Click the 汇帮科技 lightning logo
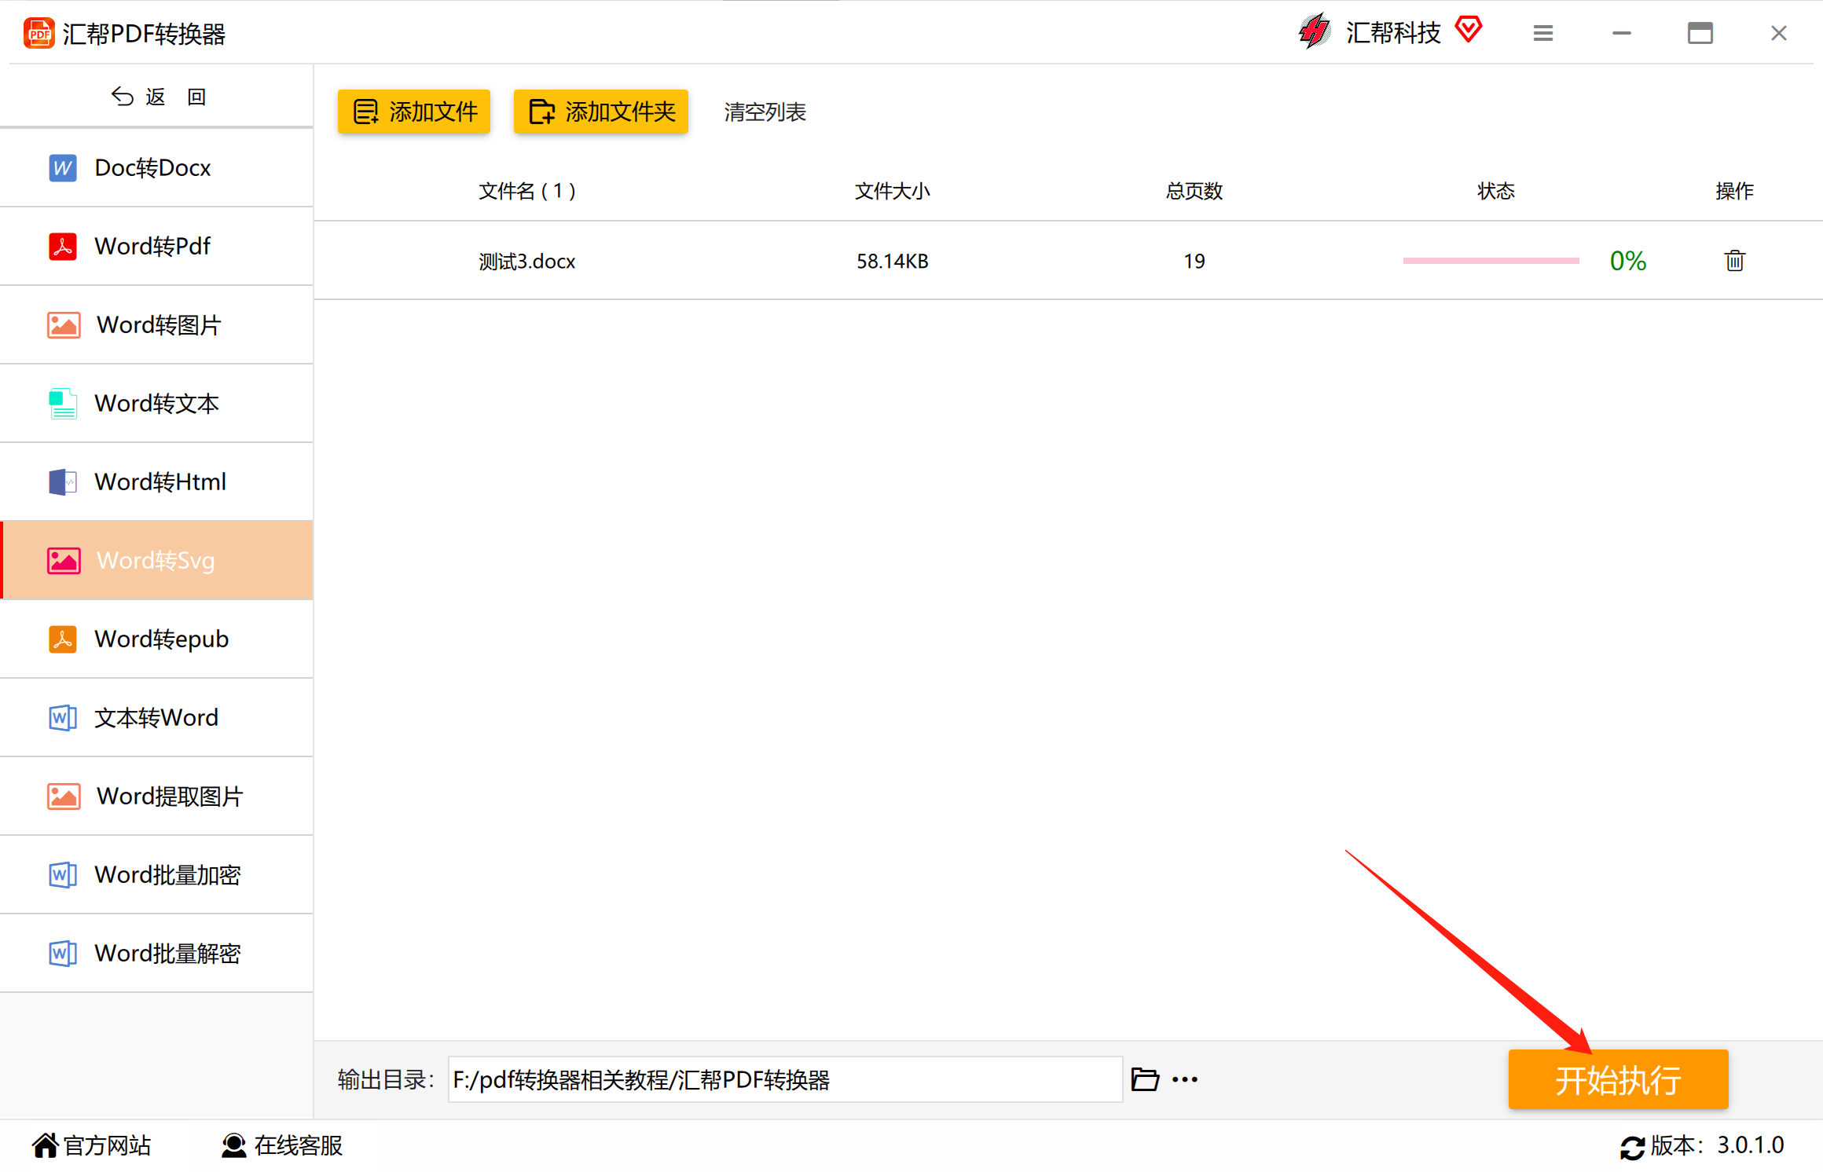The height and width of the screenshot is (1172, 1823). [x=1315, y=31]
